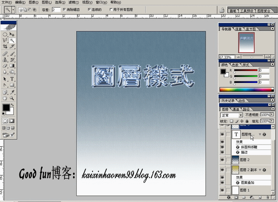Select the History Brush tool
This screenshot has width=278, height=202.
12,60
